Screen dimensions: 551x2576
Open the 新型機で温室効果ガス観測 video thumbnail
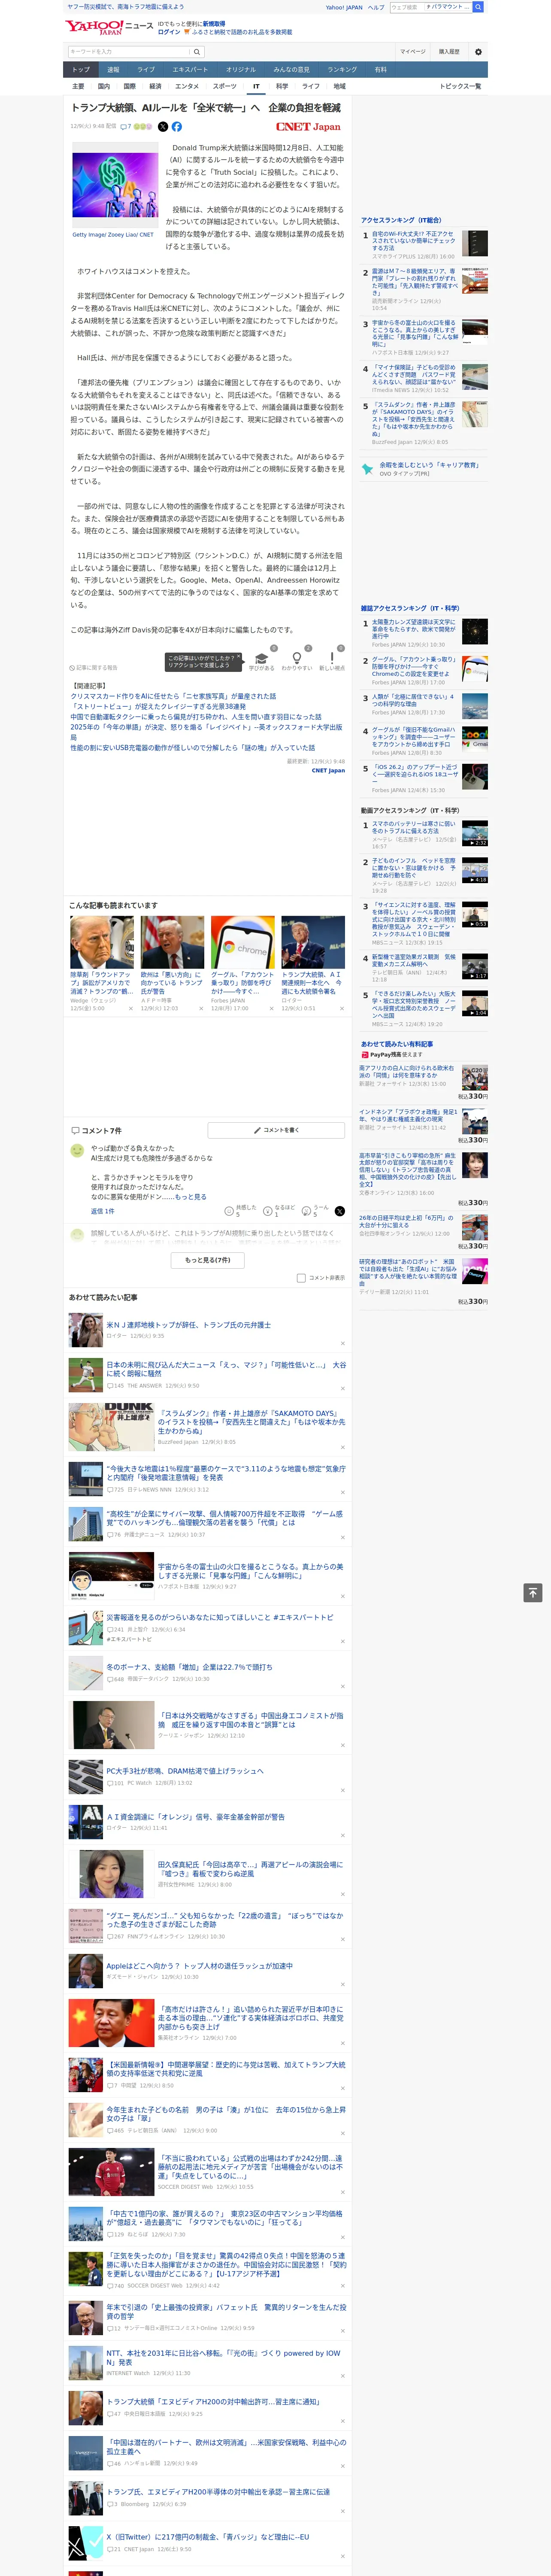pos(475,966)
